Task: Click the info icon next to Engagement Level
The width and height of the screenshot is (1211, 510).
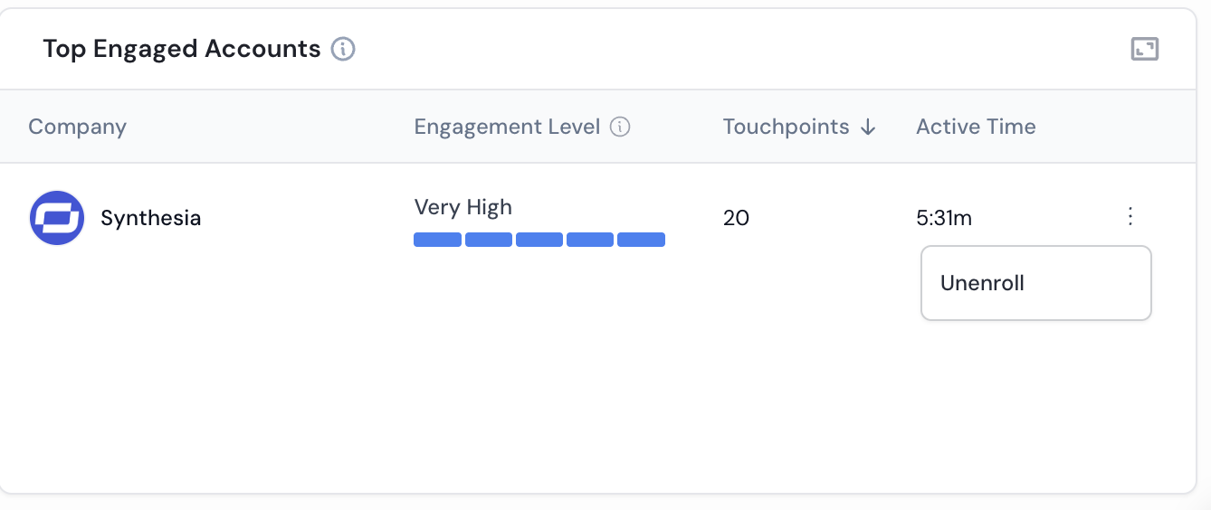Action: (x=620, y=127)
